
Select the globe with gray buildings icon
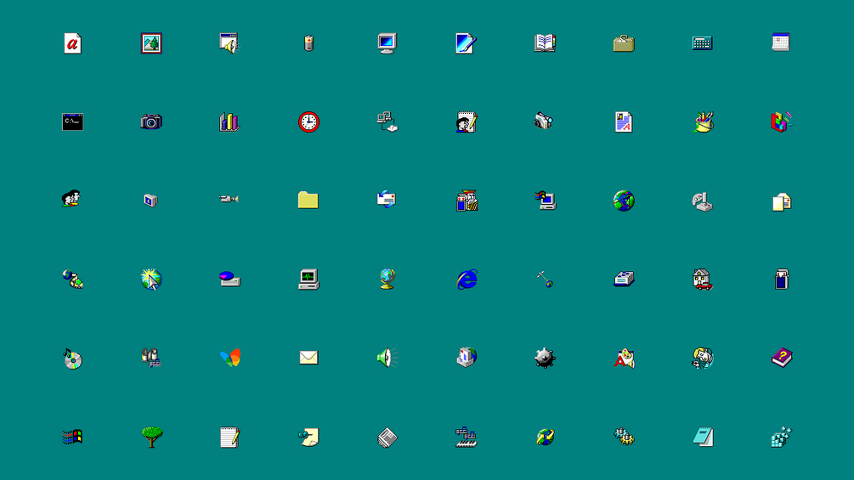tap(467, 358)
